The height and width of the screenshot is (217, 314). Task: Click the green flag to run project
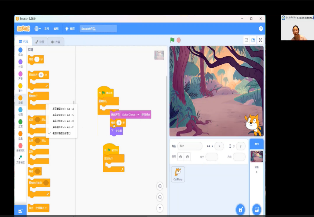(172, 40)
